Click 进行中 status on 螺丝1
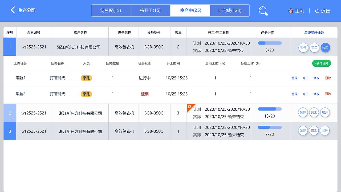The height and width of the screenshot is (192, 341). pos(145,78)
